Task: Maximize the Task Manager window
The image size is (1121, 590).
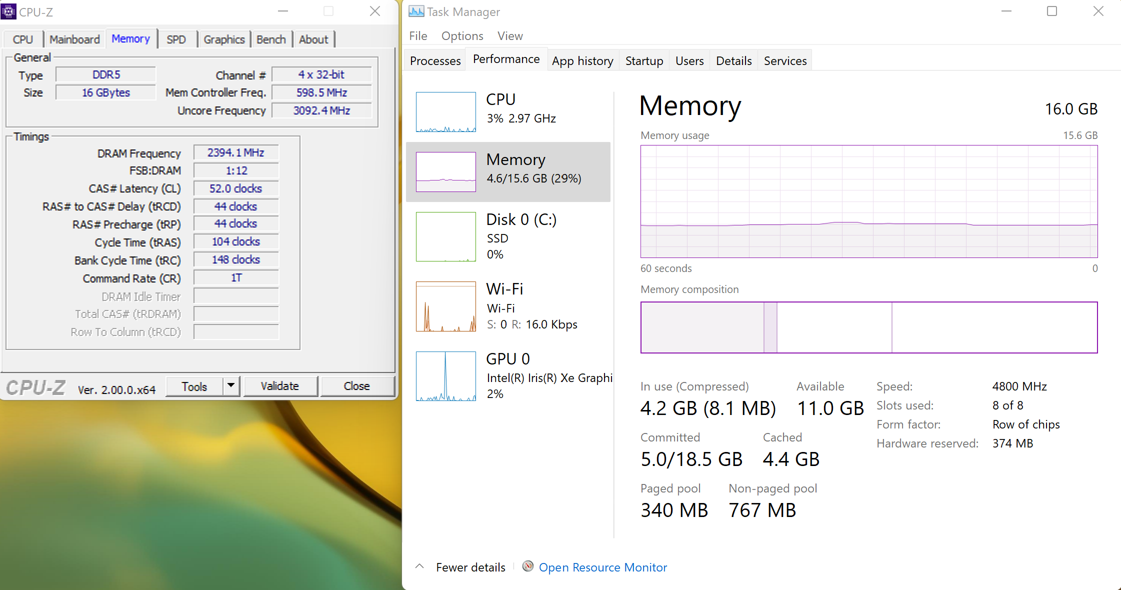Action: (1052, 11)
